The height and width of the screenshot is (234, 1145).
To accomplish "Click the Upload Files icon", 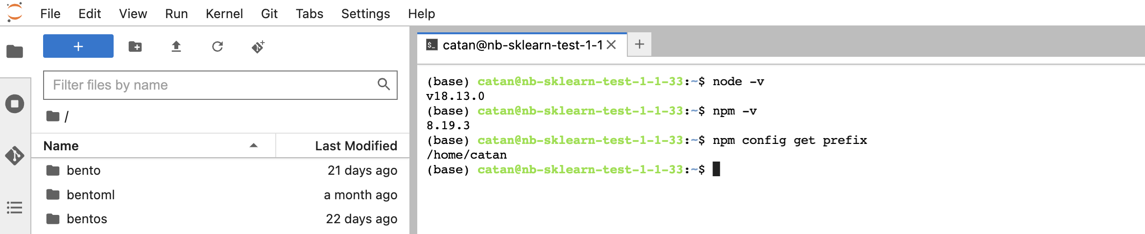I will coord(176,47).
